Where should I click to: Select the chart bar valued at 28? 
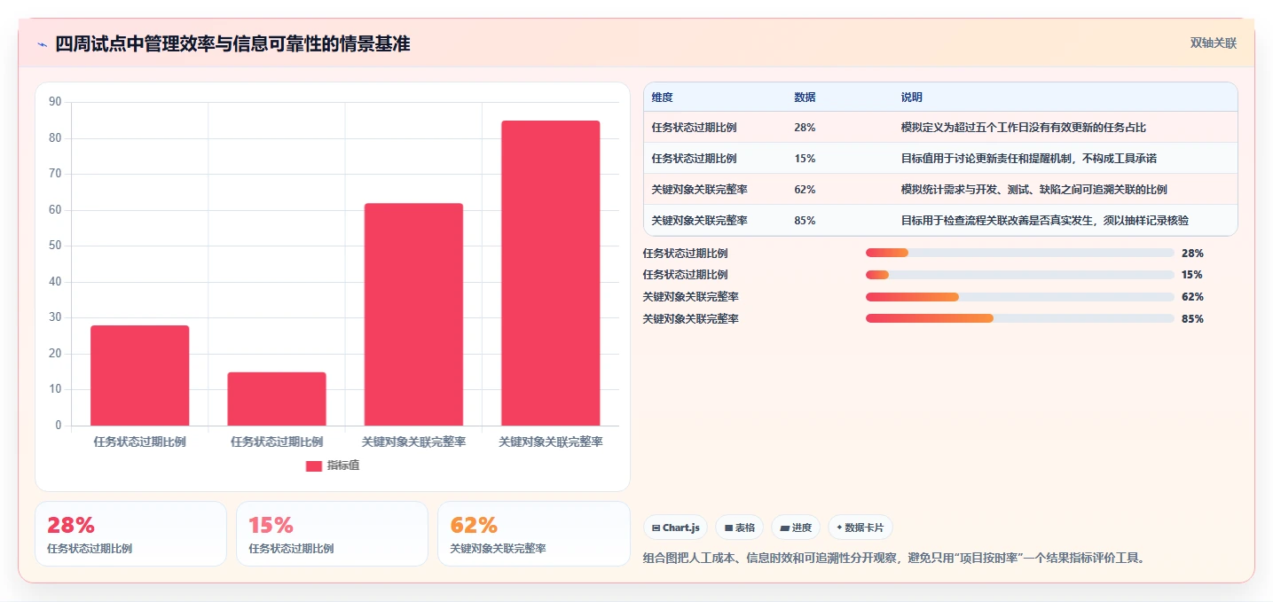(140, 376)
